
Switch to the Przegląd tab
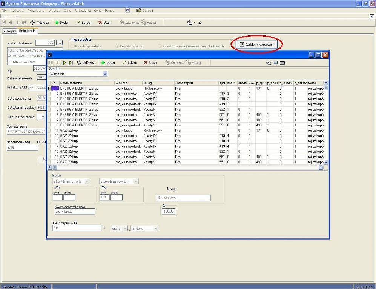(x=9, y=31)
